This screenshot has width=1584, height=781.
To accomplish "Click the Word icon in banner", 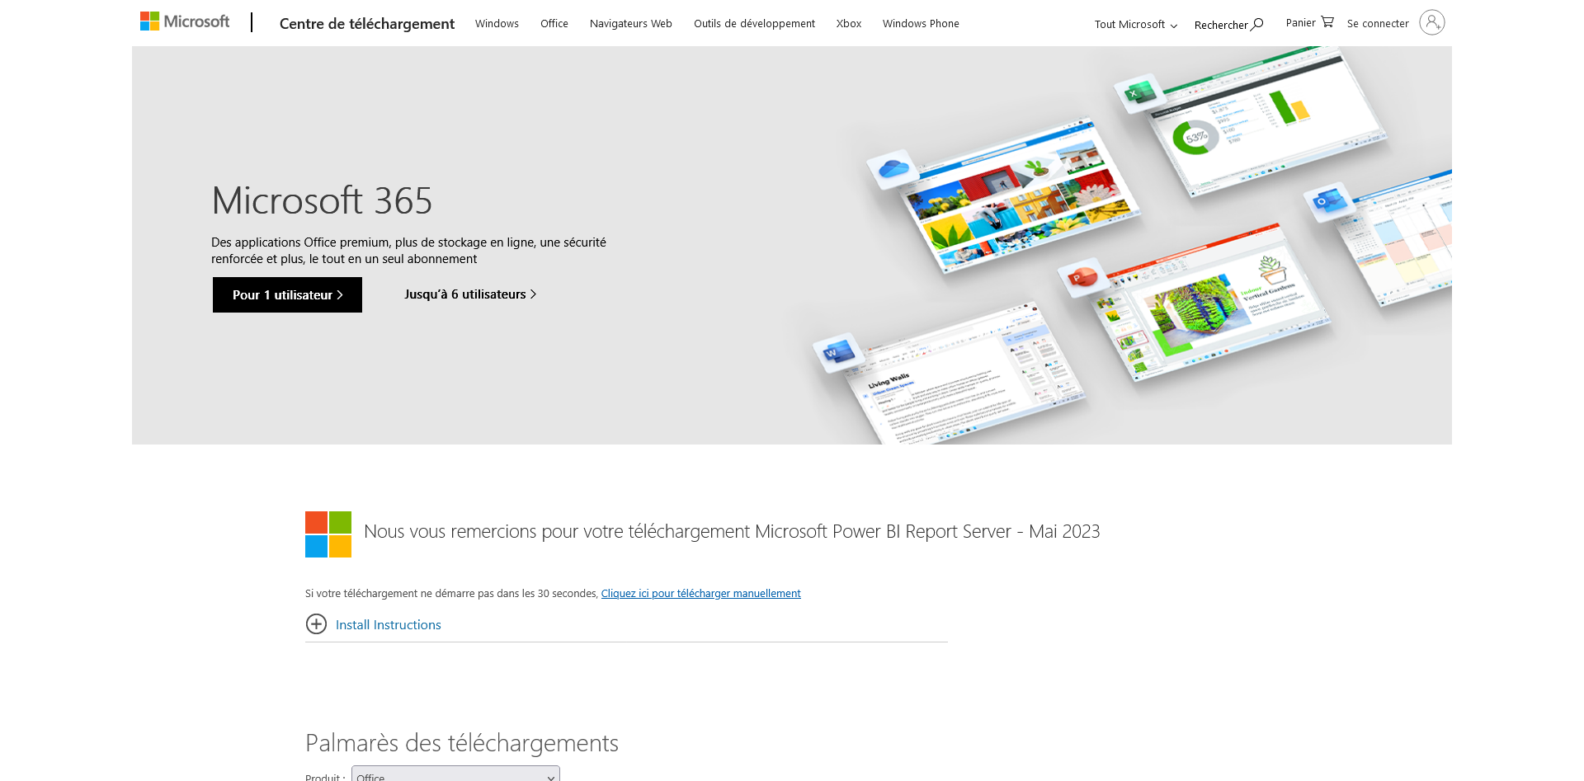I will point(839,353).
